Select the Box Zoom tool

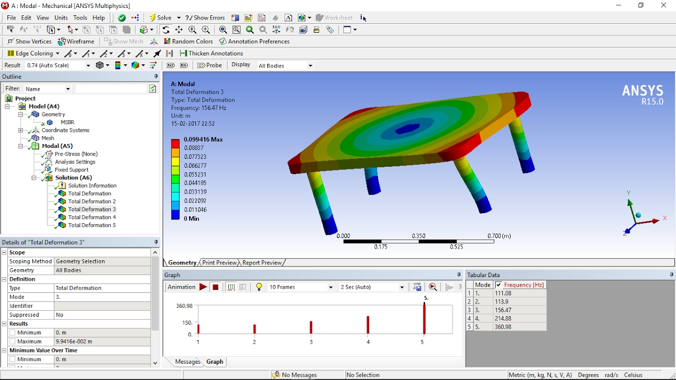point(237,30)
